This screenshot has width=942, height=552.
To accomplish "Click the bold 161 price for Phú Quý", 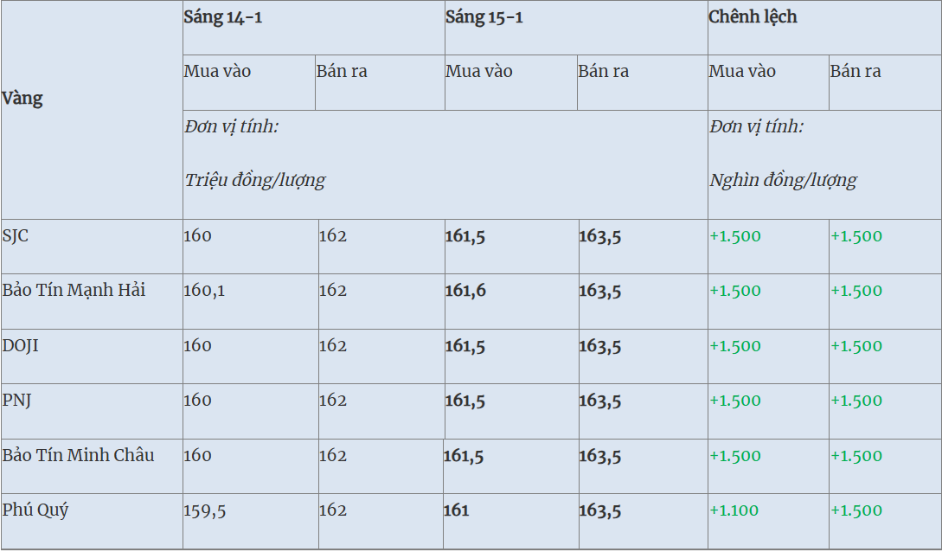I will click(x=457, y=510).
